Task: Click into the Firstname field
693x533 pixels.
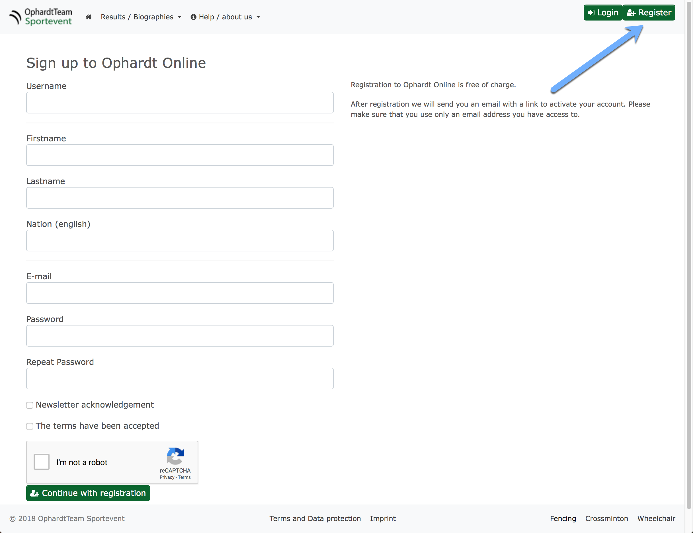Action: 180,155
